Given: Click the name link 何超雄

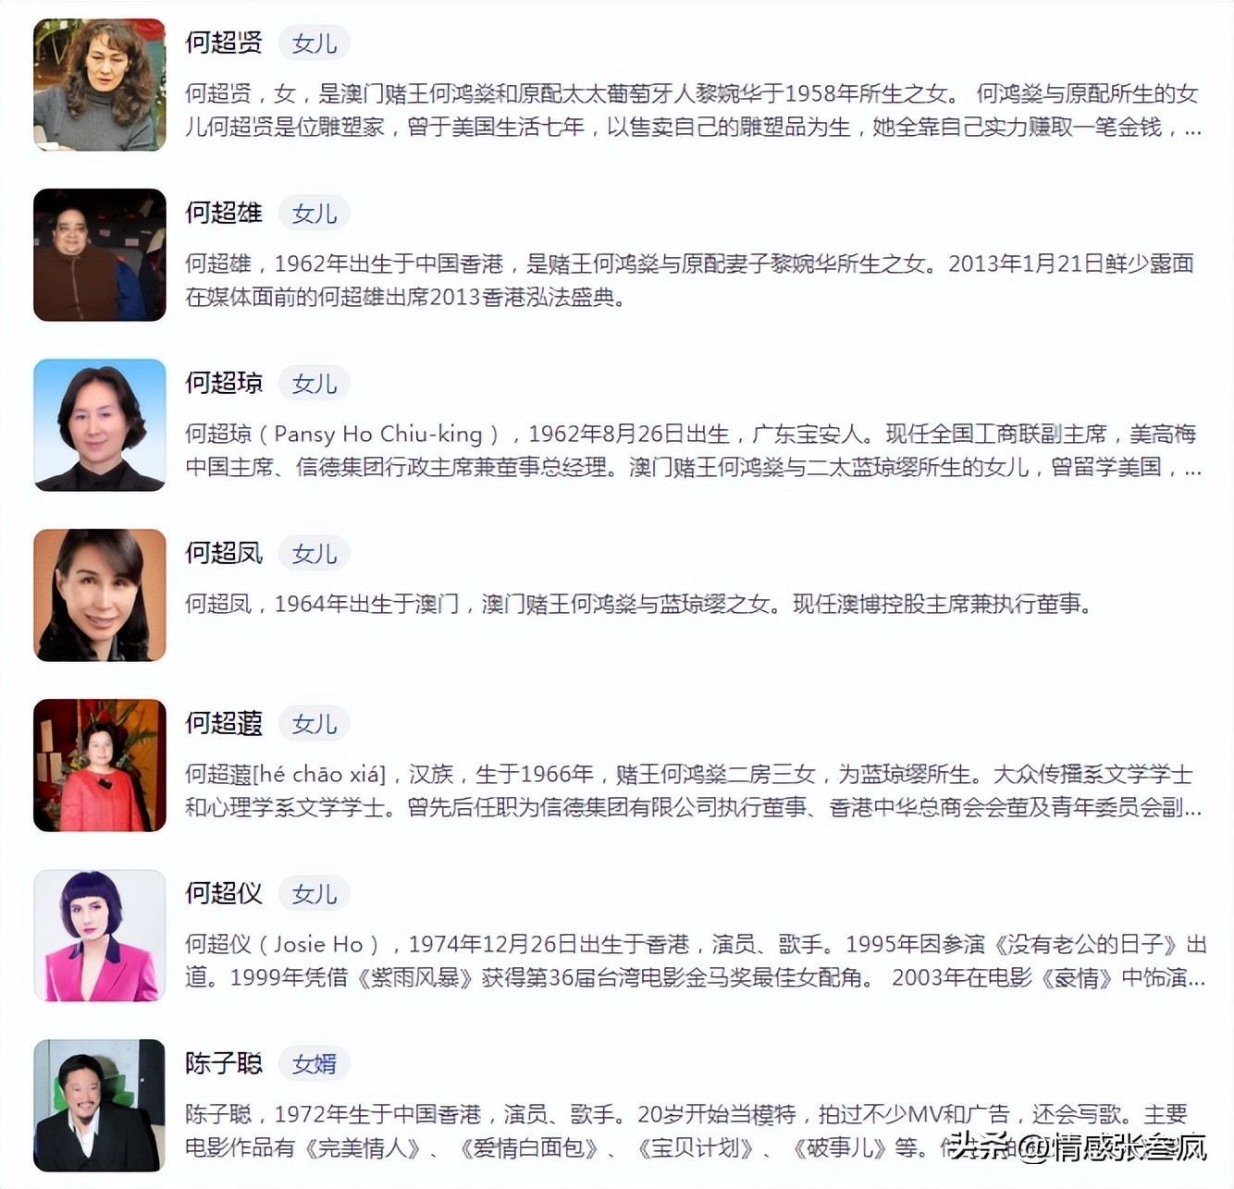Looking at the screenshot, I should 224,213.
